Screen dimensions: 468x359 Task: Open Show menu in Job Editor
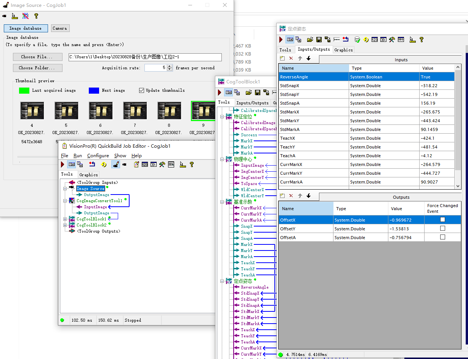[120, 155]
